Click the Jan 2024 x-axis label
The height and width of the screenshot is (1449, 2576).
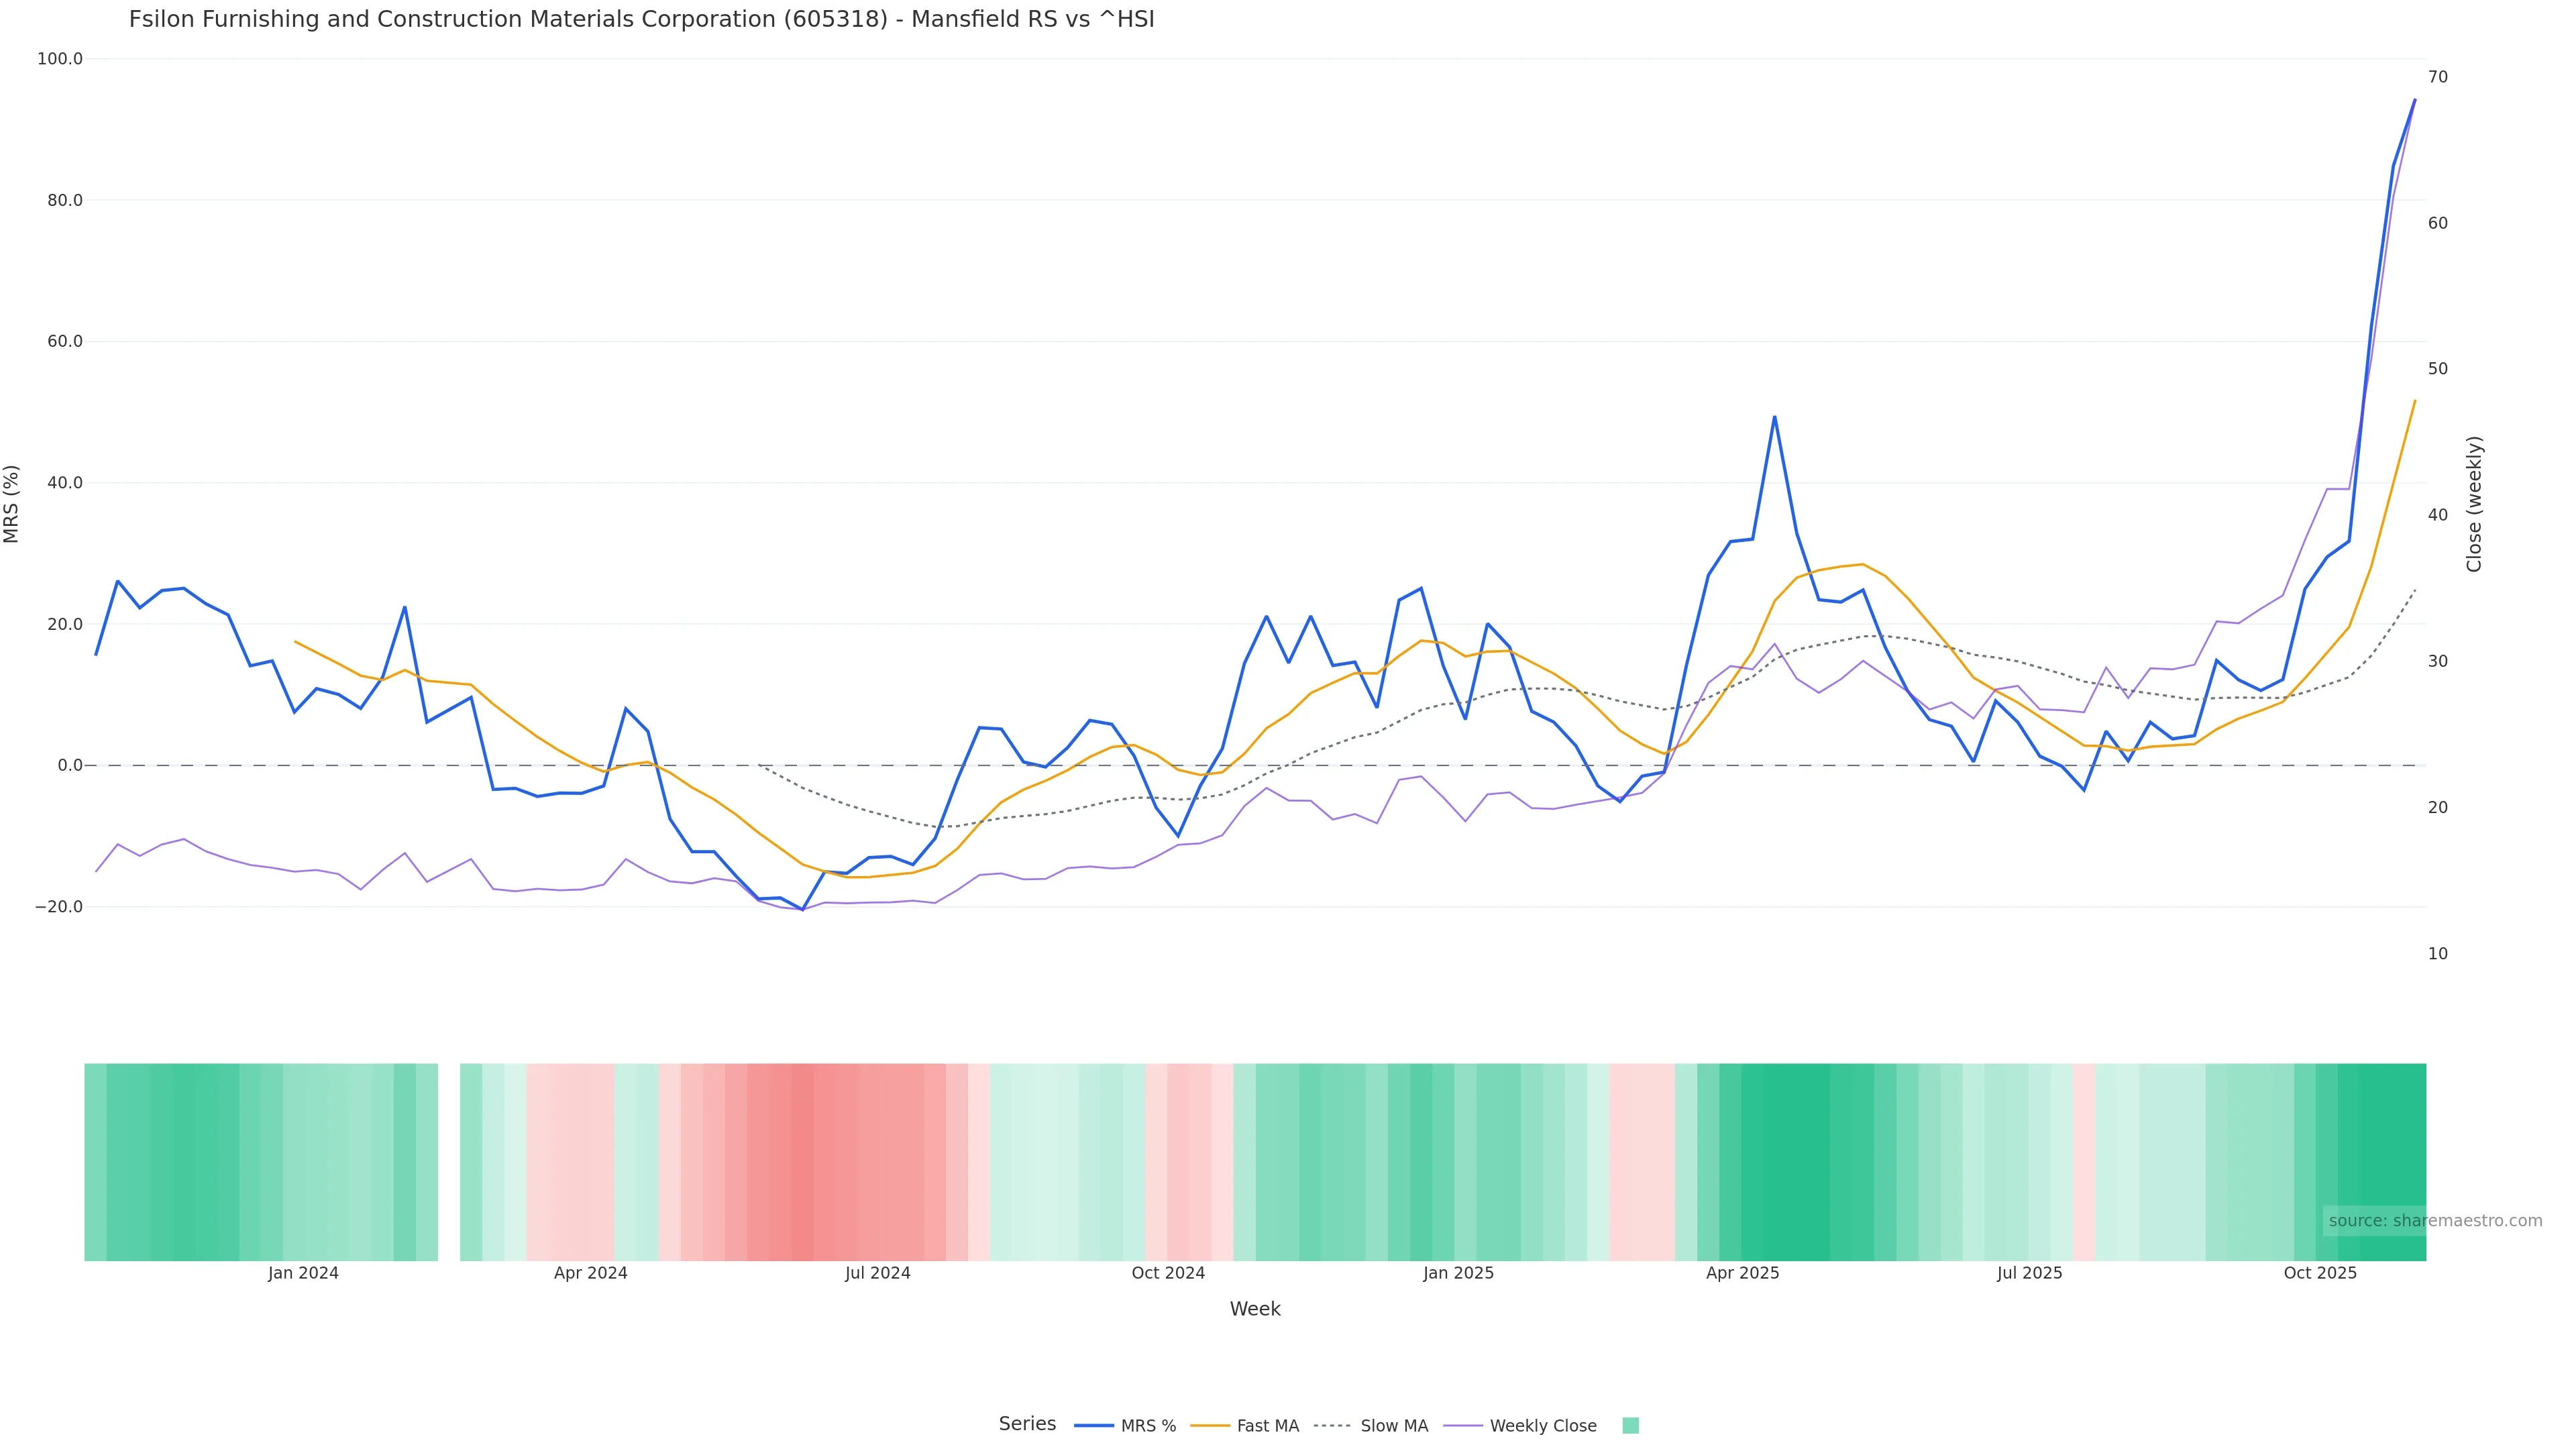click(303, 1273)
